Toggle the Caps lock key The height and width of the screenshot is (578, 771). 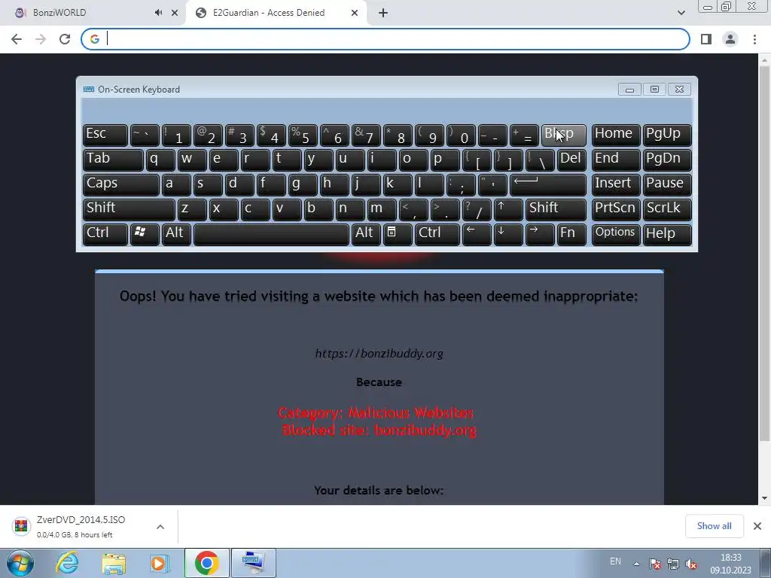tap(121, 184)
